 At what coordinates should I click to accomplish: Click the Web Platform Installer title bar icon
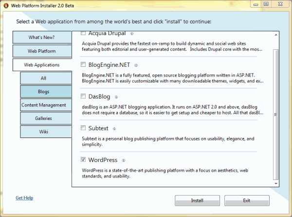pyautogui.click(x=6, y=5)
